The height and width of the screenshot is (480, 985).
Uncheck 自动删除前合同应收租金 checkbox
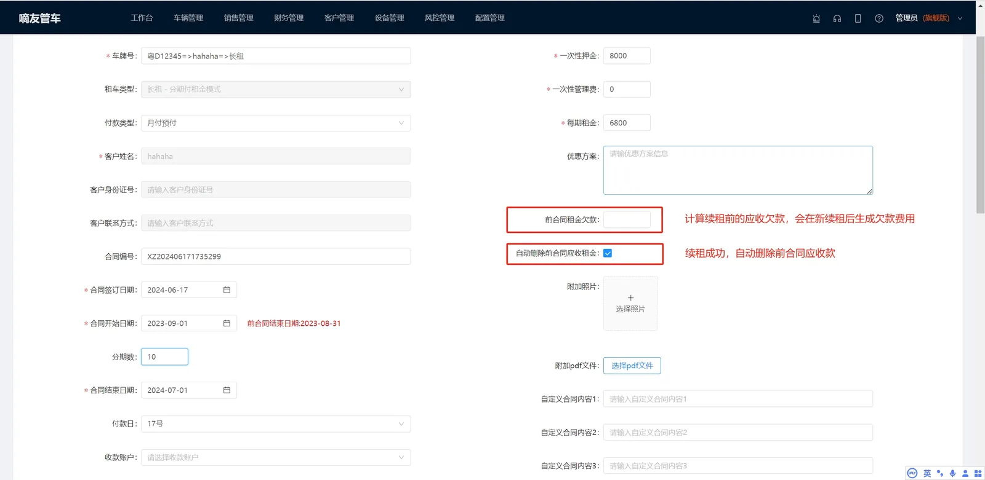click(x=608, y=253)
